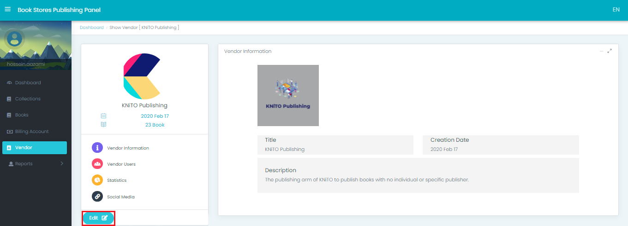Viewport: 628px width, 226px height.
Task: Click the KNiTO Publishing vendor image thumbnail
Action: pyautogui.click(x=288, y=95)
